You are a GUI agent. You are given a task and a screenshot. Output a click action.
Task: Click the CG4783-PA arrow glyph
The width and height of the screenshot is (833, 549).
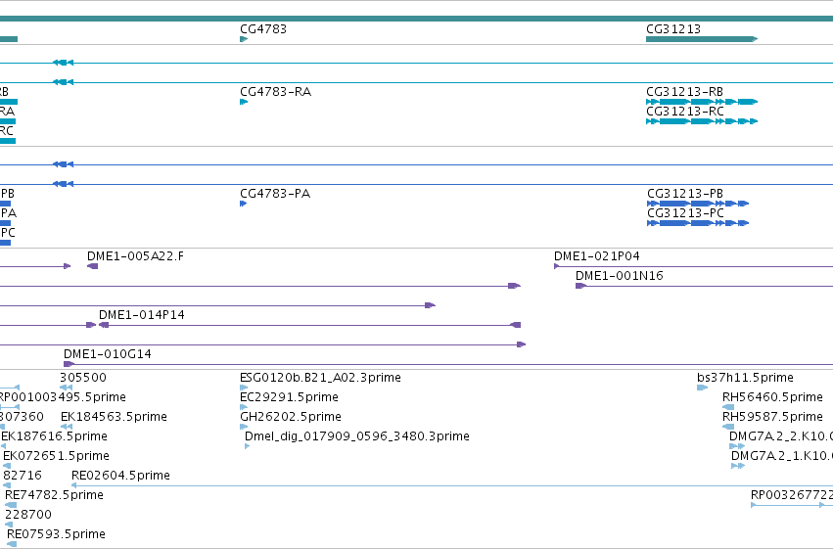pos(244,204)
